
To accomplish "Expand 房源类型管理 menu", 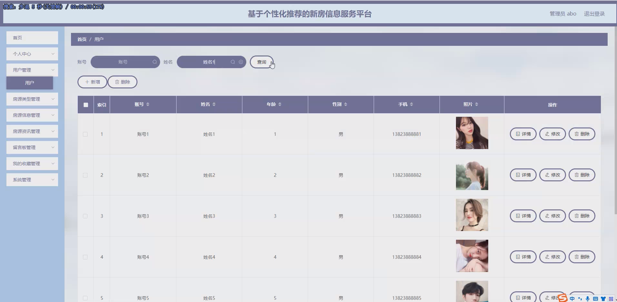I will coord(32,99).
